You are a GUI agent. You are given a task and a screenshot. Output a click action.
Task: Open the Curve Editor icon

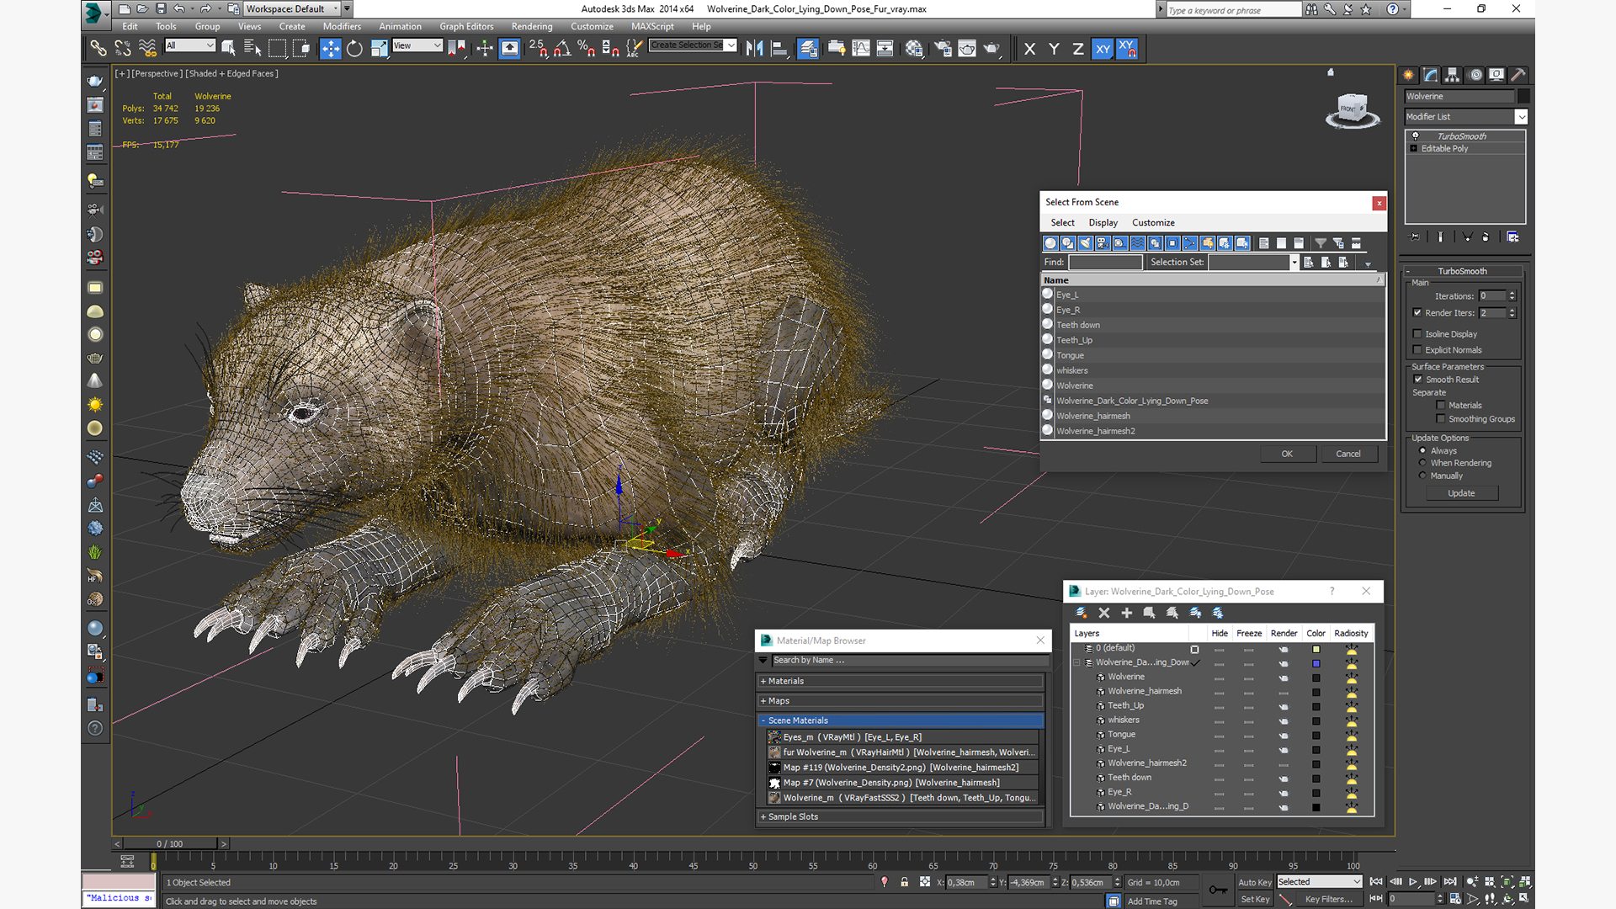coord(860,49)
